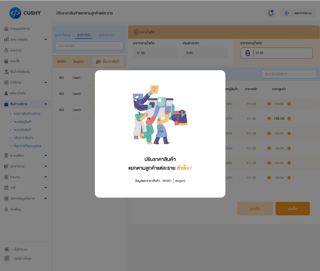Expand the ระบบสต๊อก menu arrow
The image size is (320, 271).
46,156
